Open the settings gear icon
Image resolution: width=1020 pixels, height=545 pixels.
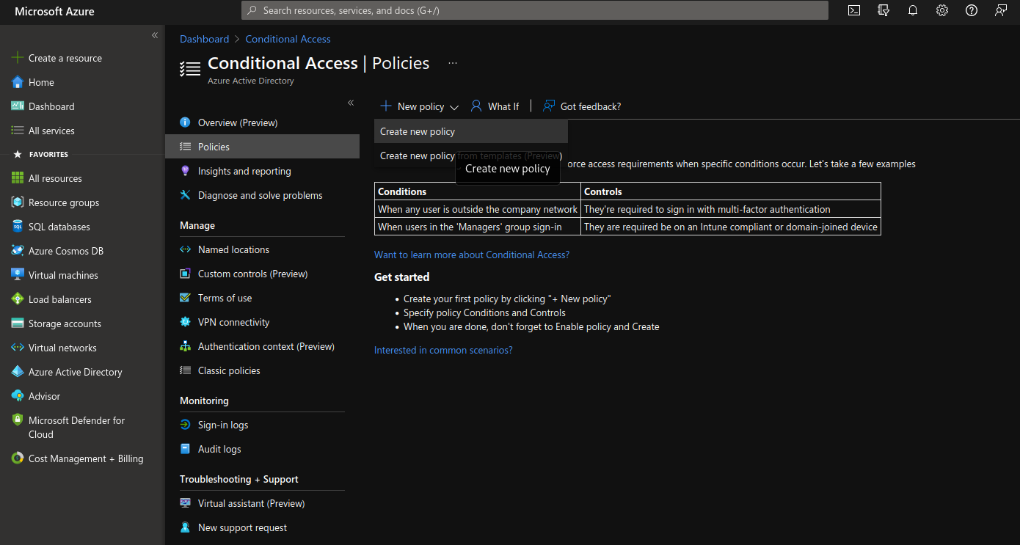pyautogui.click(x=942, y=10)
